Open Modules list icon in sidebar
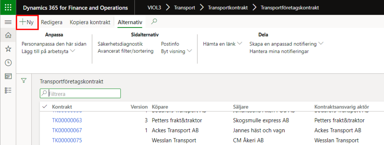Viewport: 384px width, 145px height. (8, 90)
